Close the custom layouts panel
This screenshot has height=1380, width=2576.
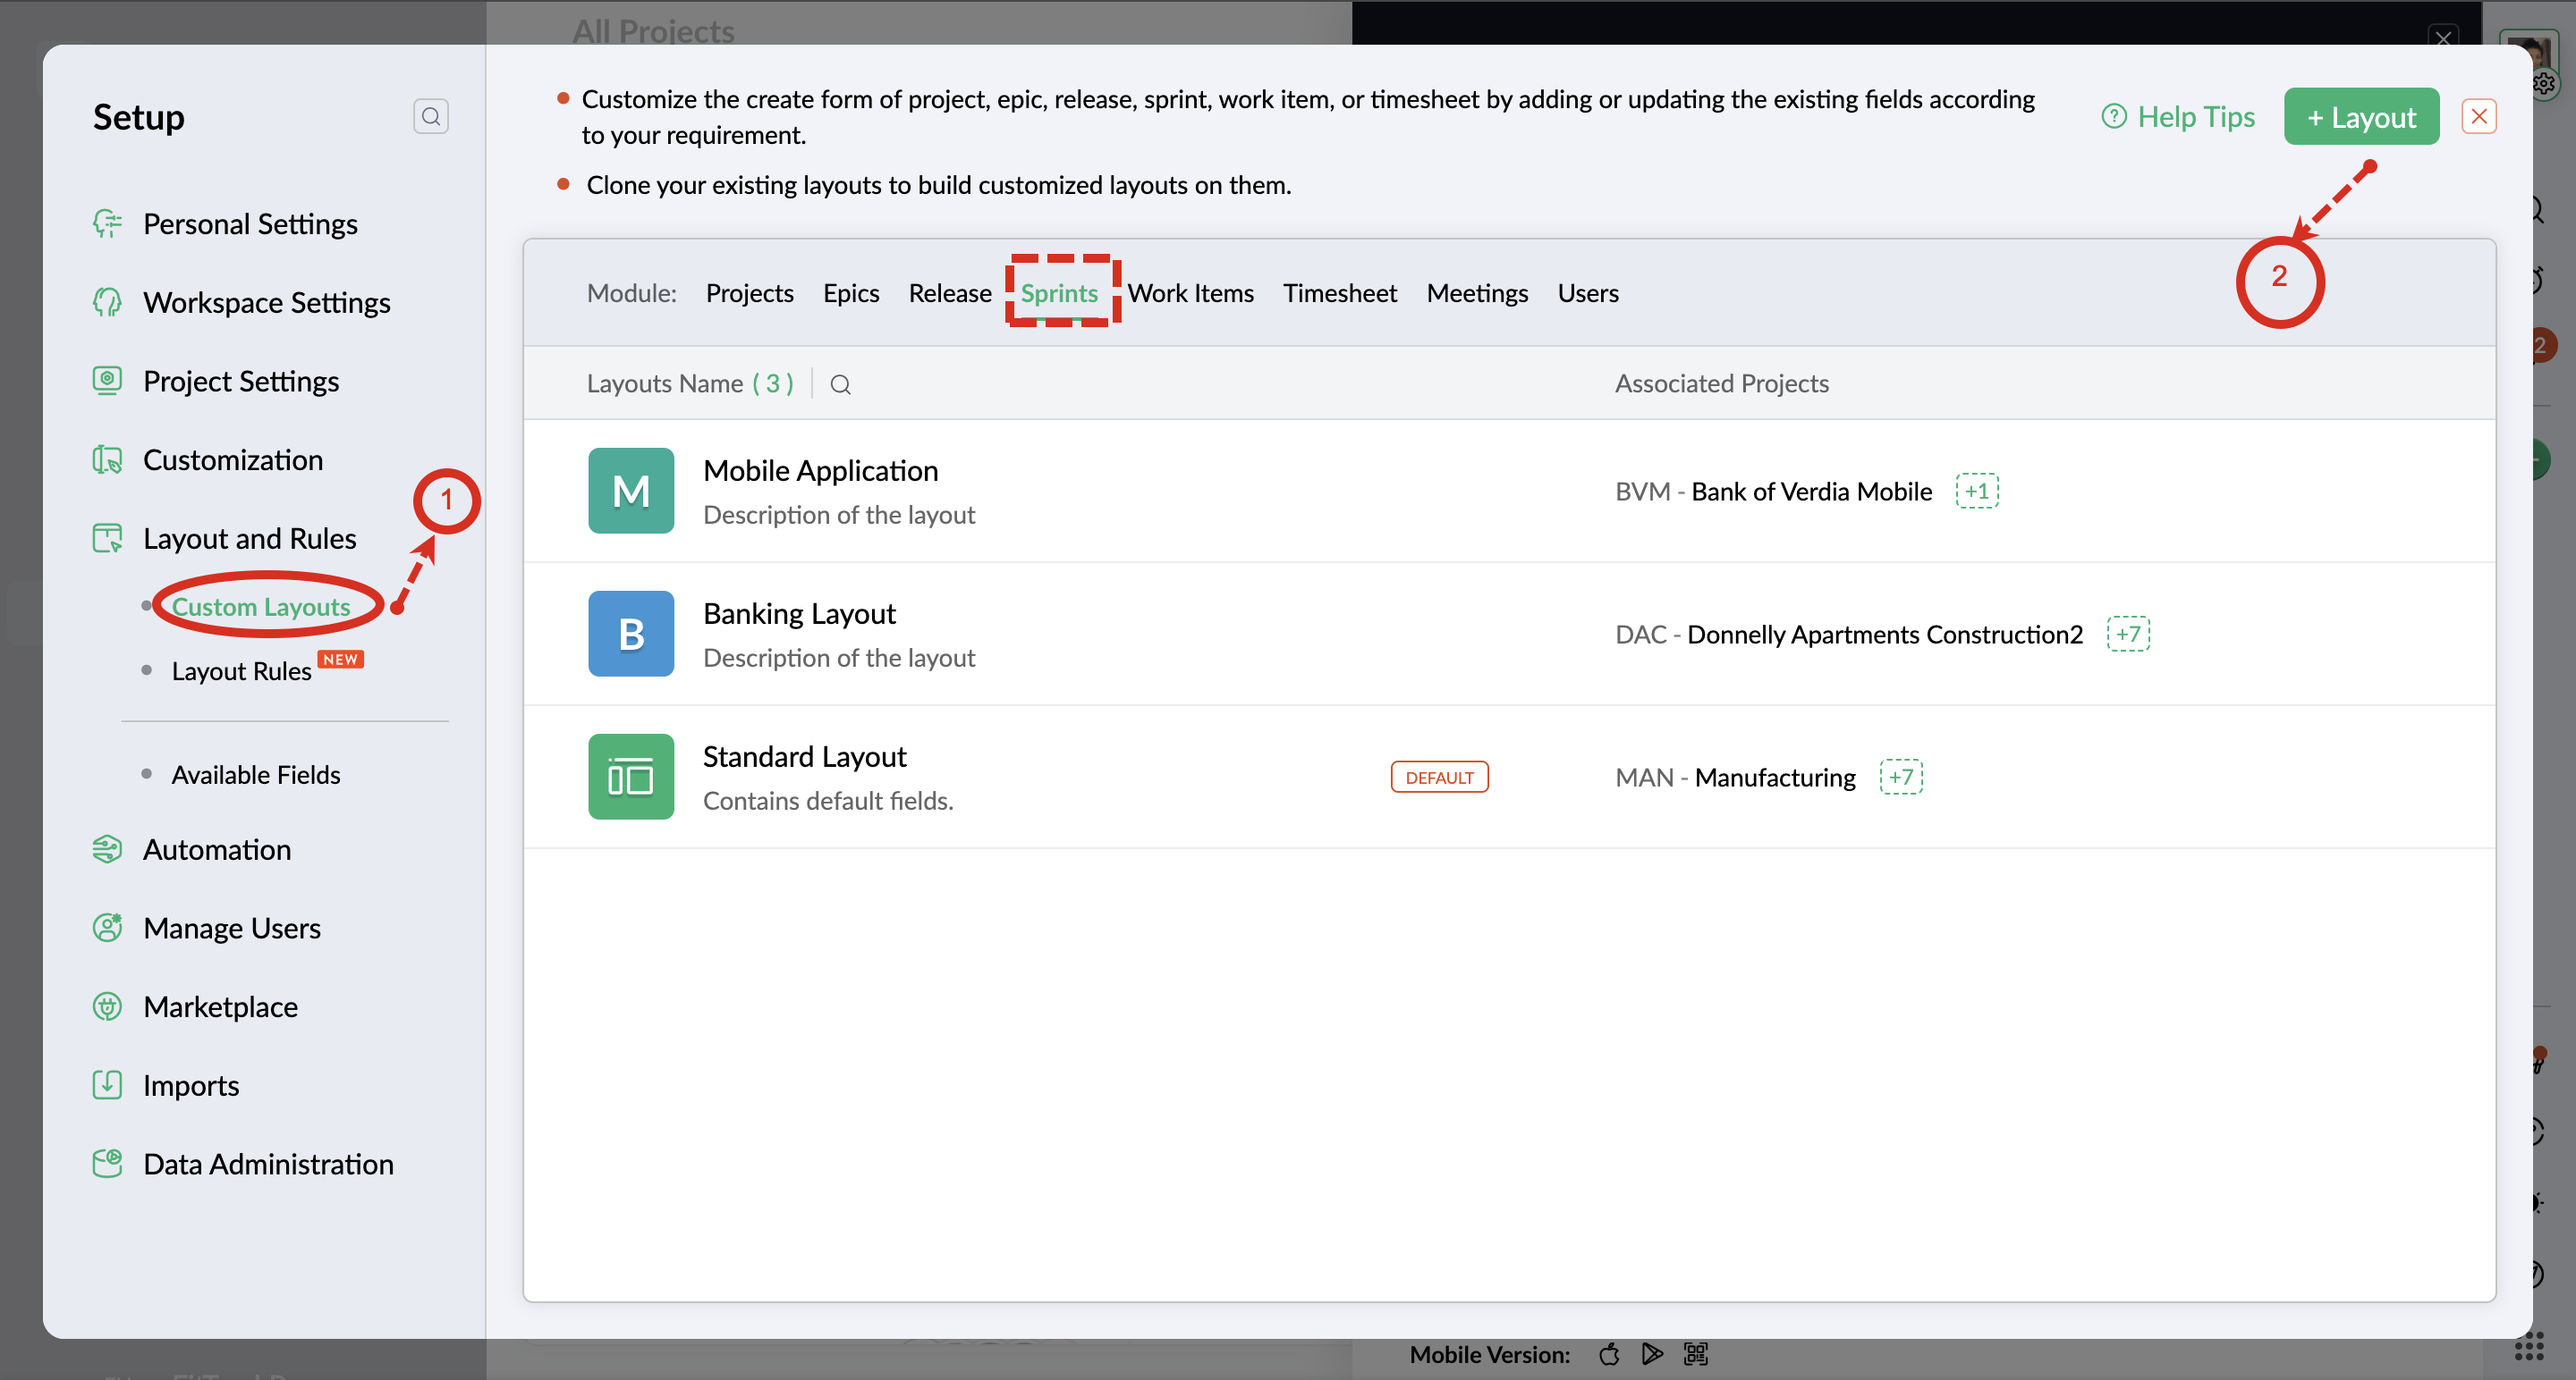2479,117
